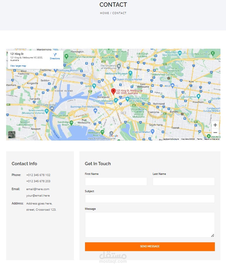Zoom out the map with minus button
226x269 pixels.
click(215, 132)
